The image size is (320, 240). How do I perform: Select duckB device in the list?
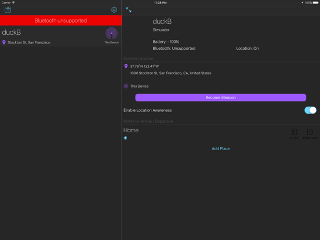pos(61,36)
